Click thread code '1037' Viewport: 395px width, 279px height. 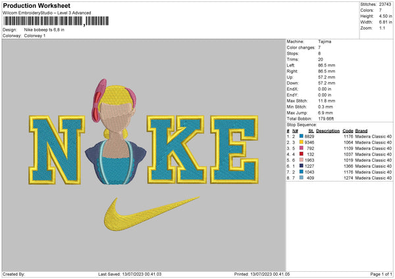(348, 155)
